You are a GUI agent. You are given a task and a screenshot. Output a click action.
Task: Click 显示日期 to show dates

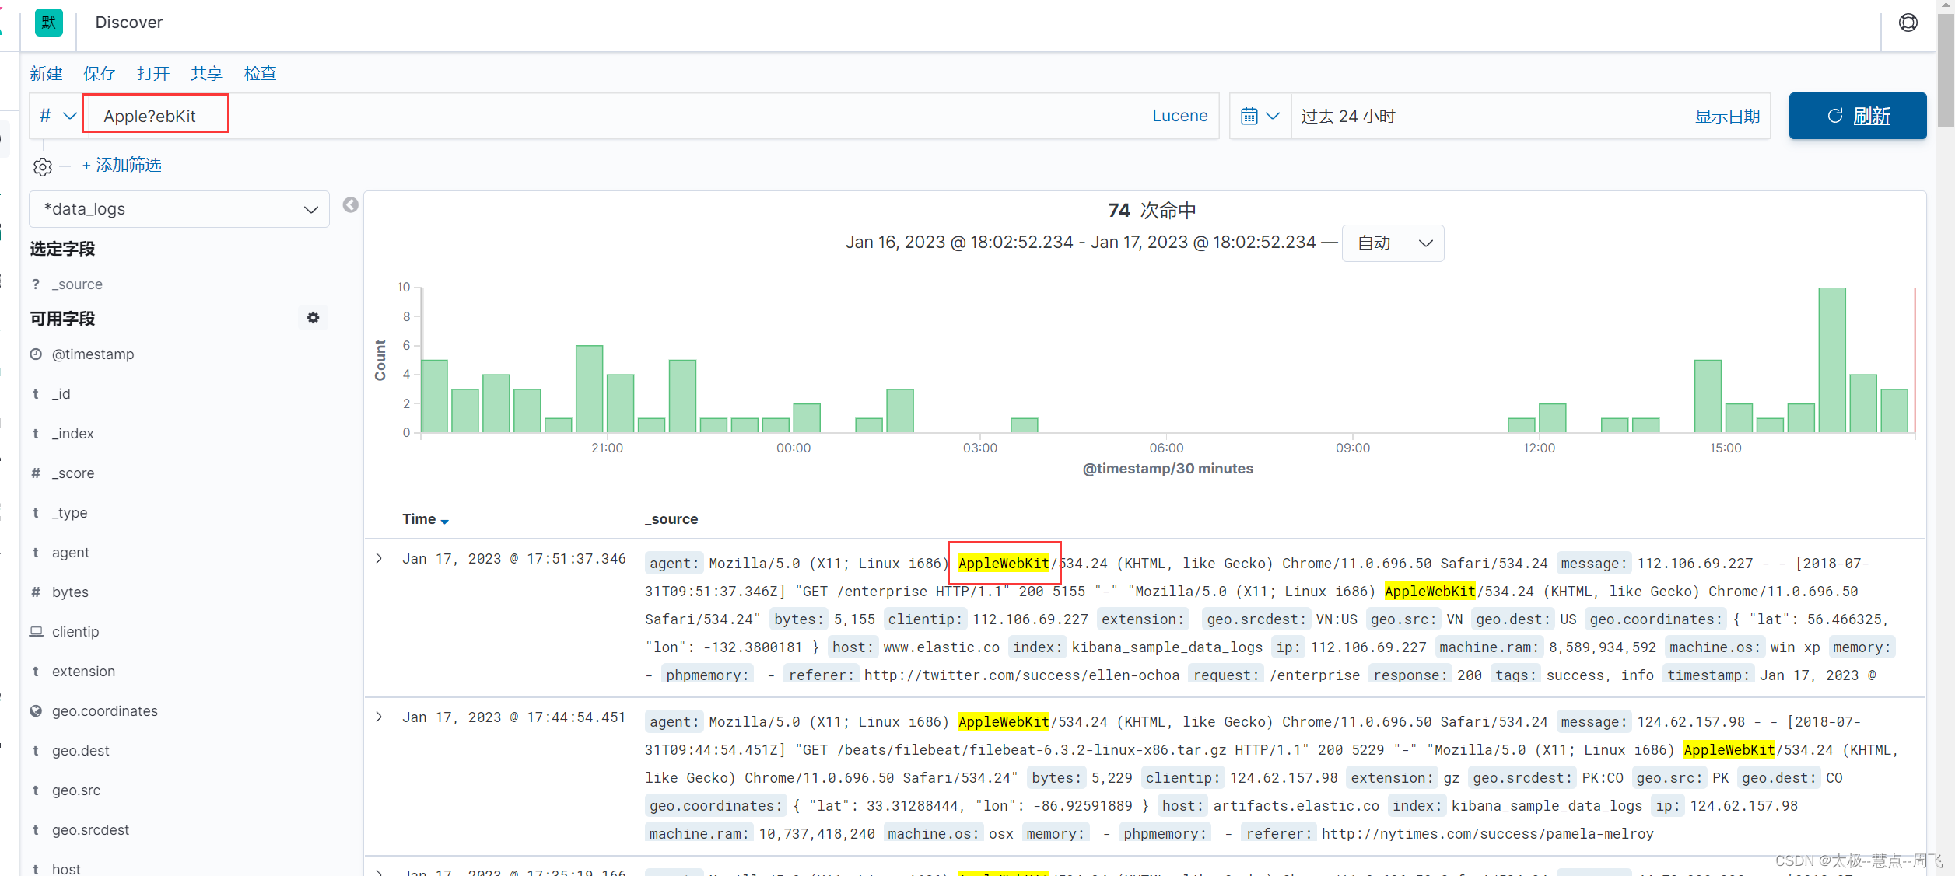[x=1727, y=117]
